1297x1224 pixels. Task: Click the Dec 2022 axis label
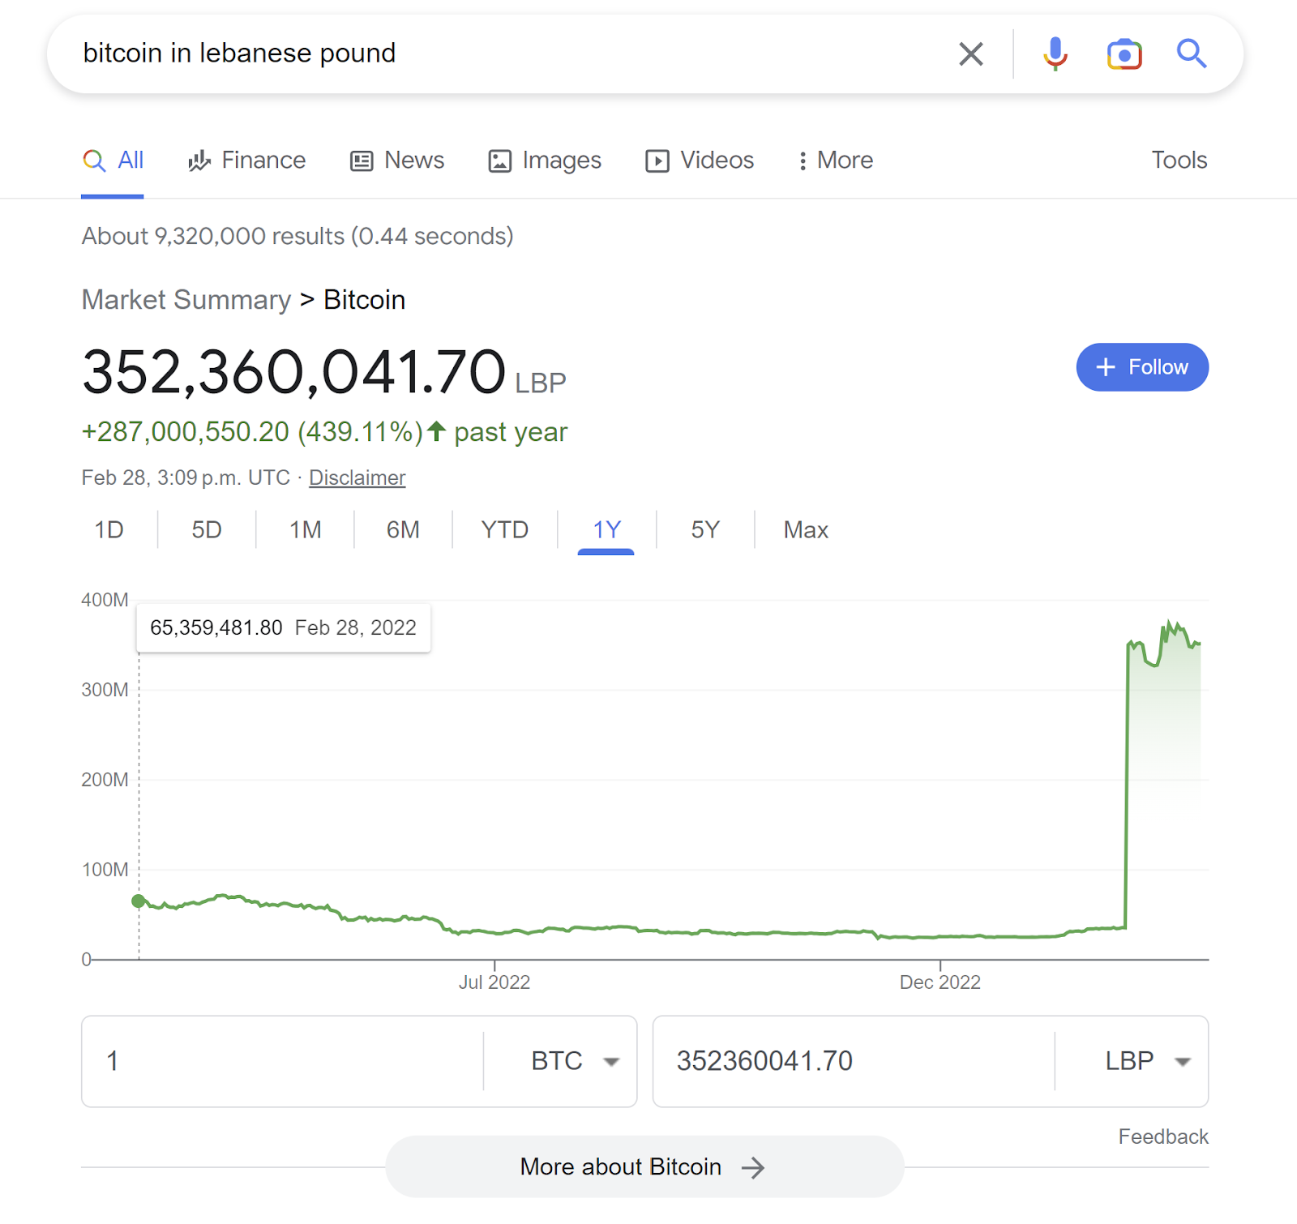pyautogui.click(x=940, y=982)
